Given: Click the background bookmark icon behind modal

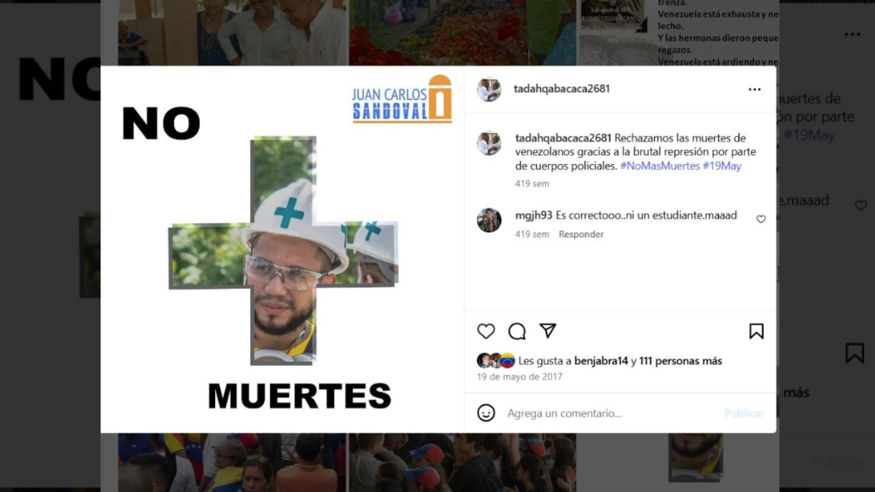Looking at the screenshot, I should tap(855, 354).
